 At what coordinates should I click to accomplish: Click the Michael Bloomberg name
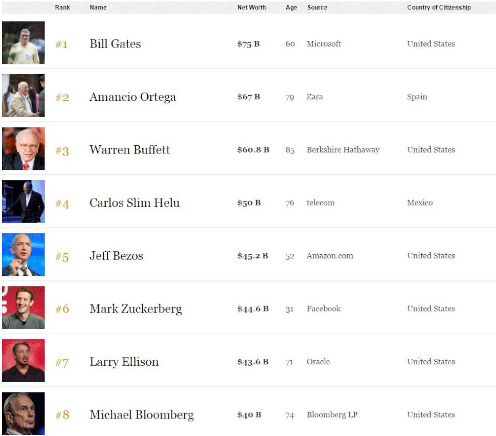pyautogui.click(x=142, y=415)
